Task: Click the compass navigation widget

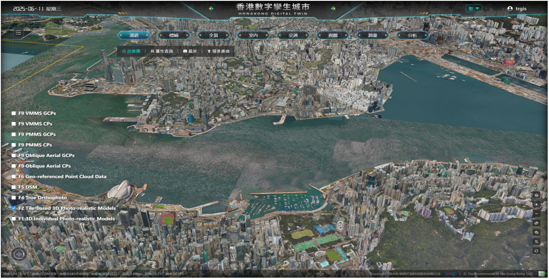Action: pos(19,254)
